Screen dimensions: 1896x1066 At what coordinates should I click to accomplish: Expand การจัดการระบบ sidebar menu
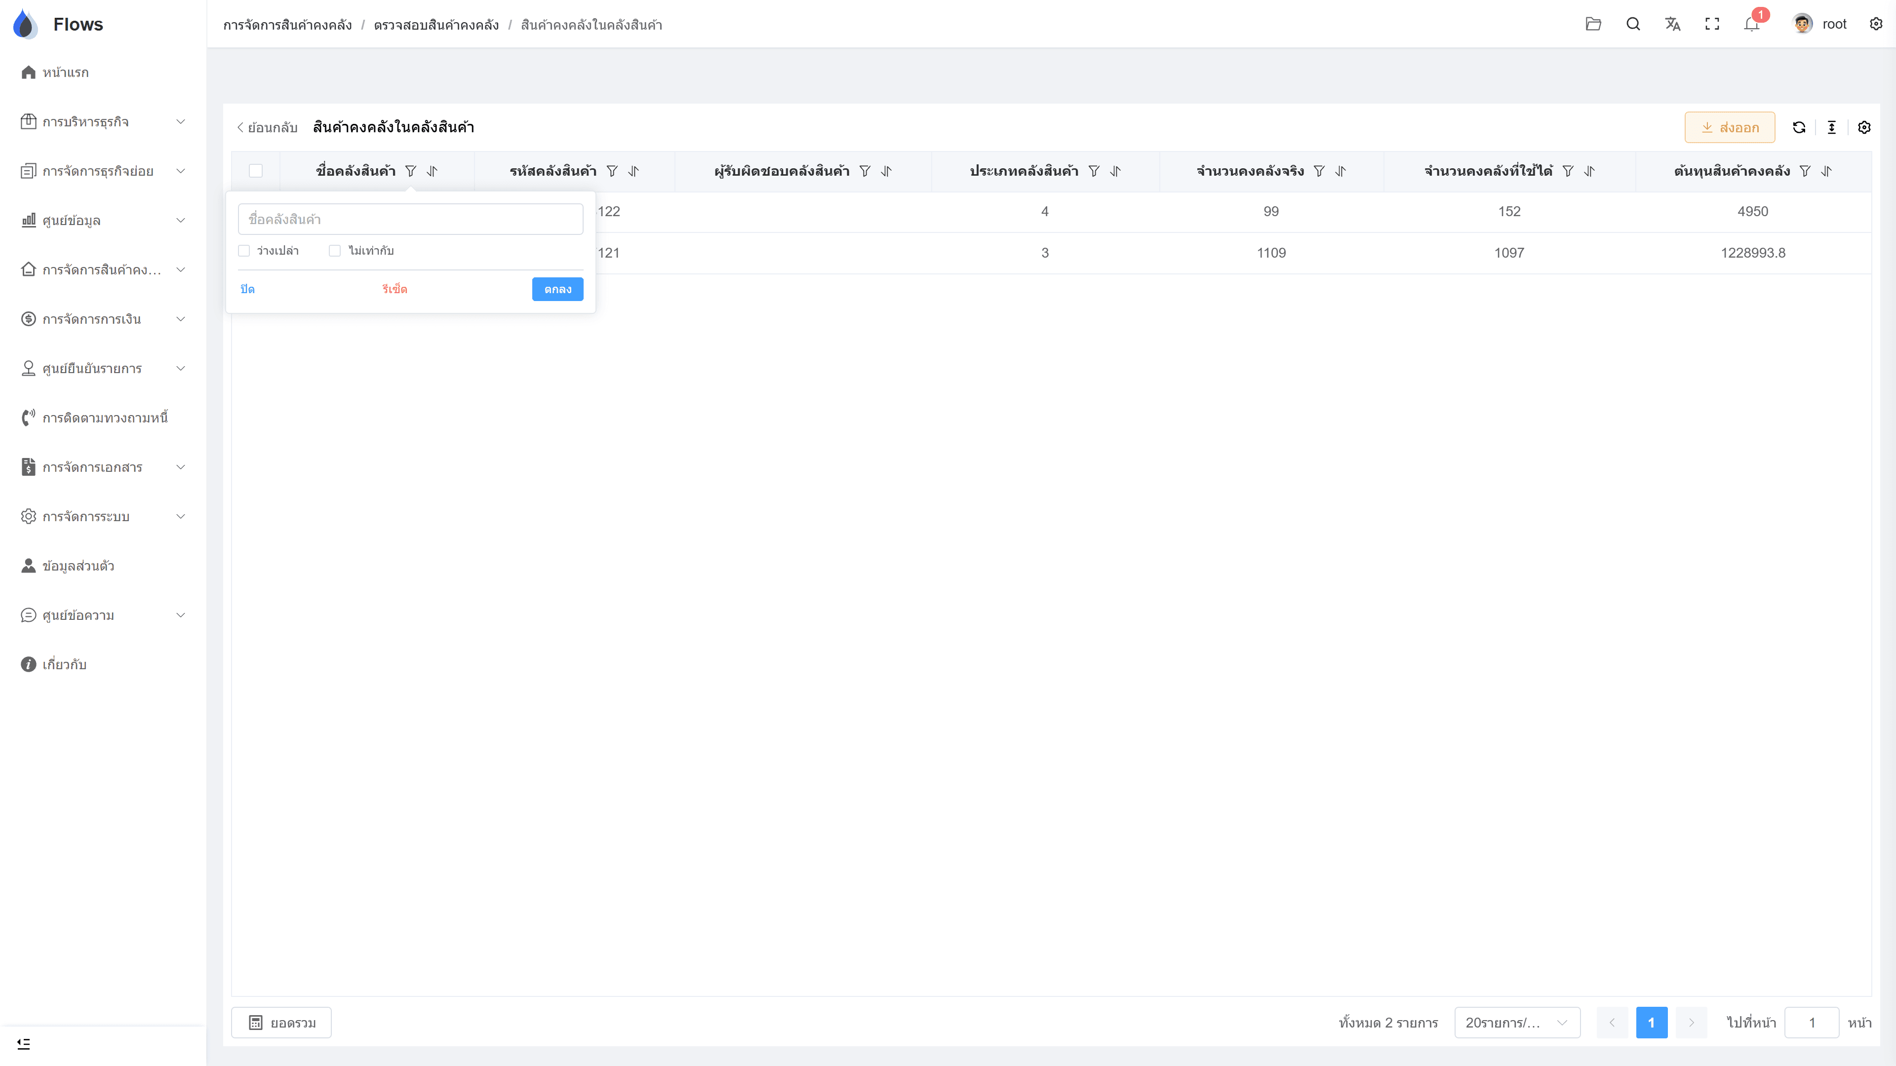[103, 516]
